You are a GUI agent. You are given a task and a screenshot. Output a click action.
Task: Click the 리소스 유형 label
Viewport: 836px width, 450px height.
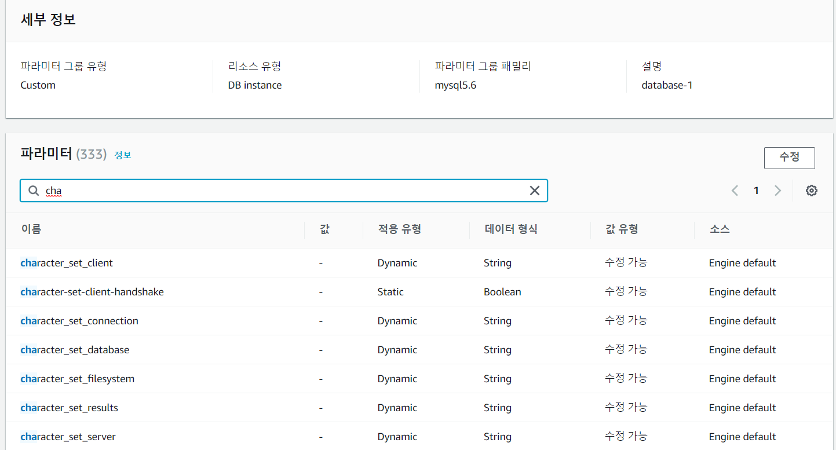pos(255,66)
